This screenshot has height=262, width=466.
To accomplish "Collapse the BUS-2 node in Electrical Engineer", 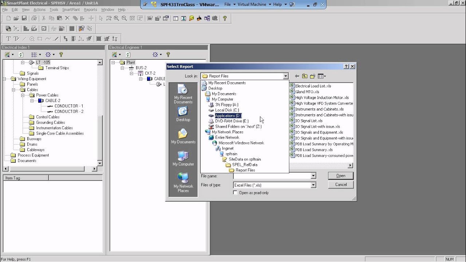I will (x=122, y=68).
